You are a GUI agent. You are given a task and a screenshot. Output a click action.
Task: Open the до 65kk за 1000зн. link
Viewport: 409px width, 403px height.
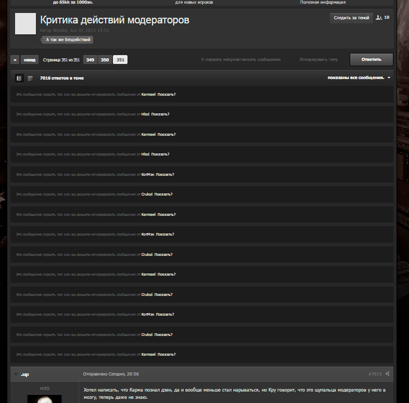pos(73,2)
